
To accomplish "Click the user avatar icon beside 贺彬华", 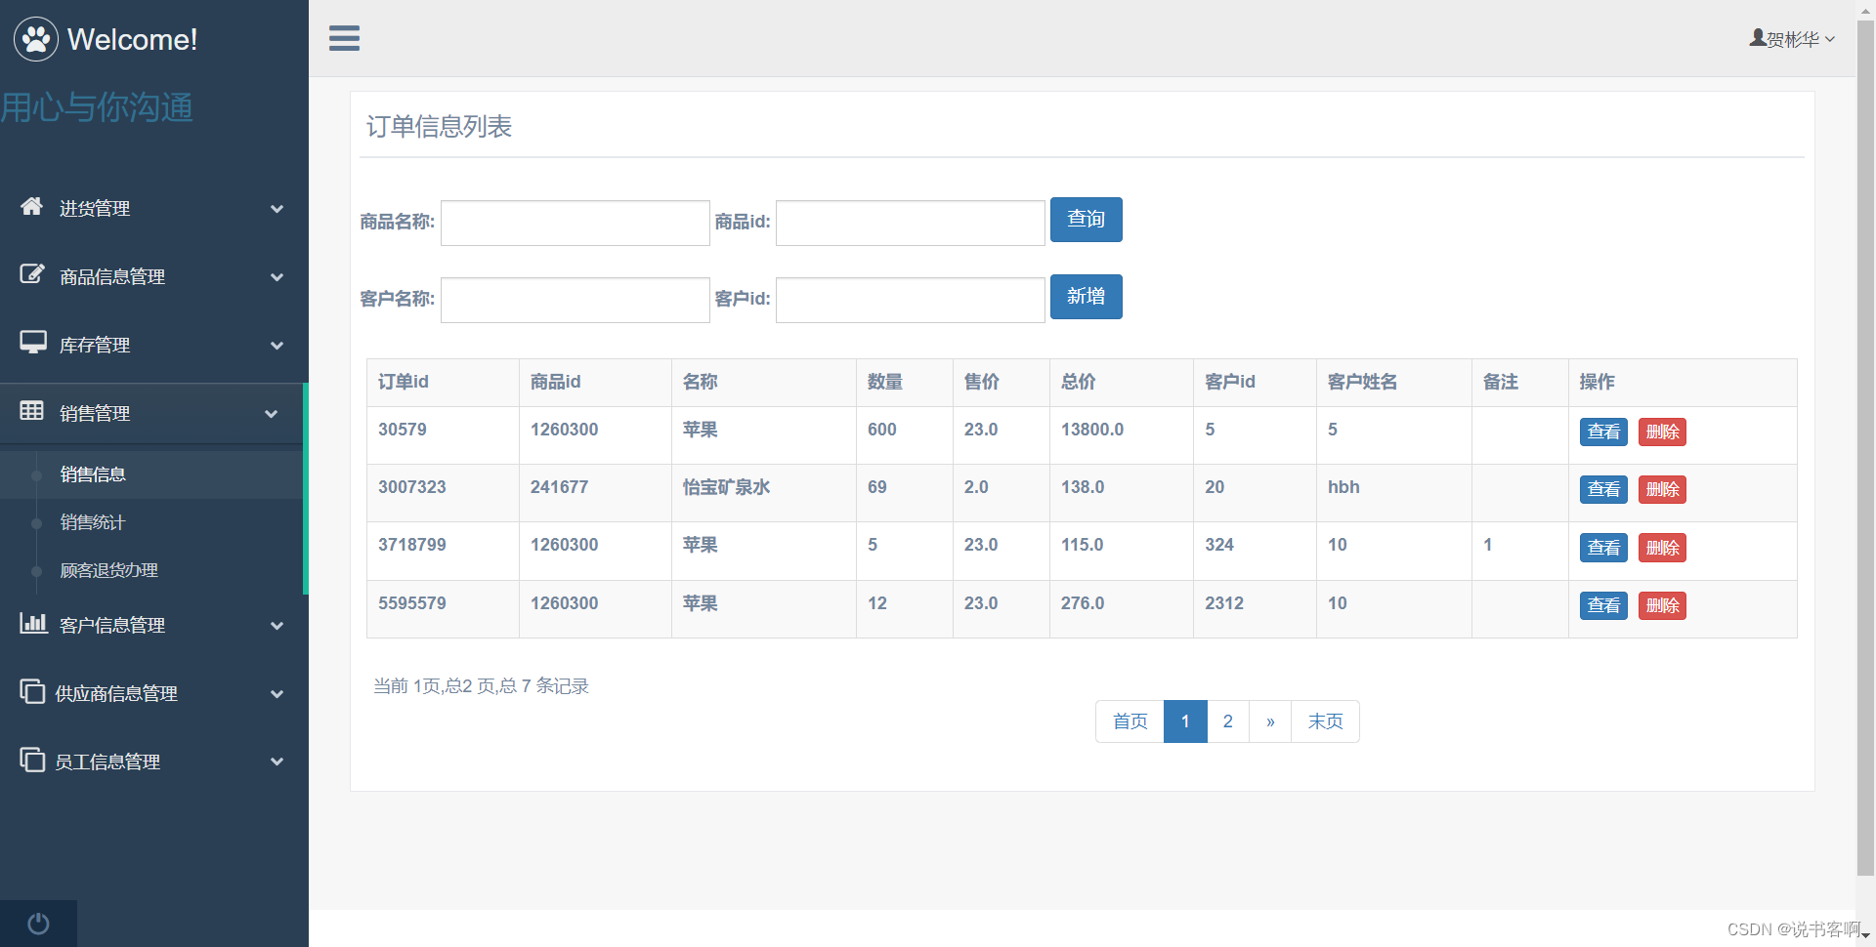I will point(1758,38).
